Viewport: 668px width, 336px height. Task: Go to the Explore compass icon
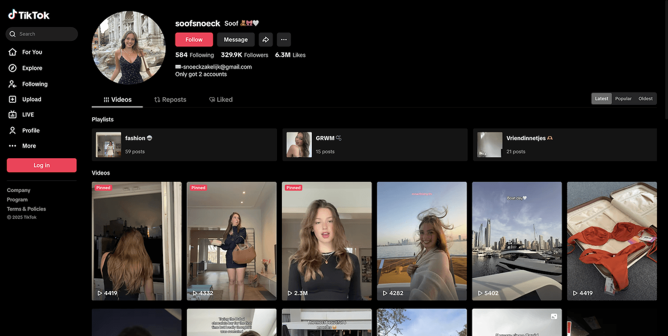(13, 68)
